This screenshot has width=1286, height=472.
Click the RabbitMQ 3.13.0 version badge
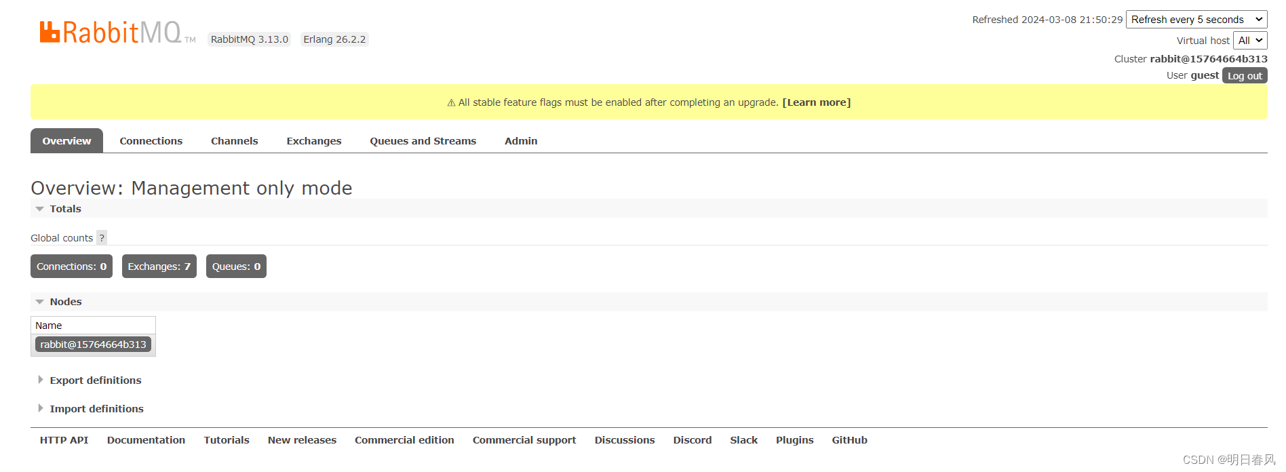coord(250,39)
